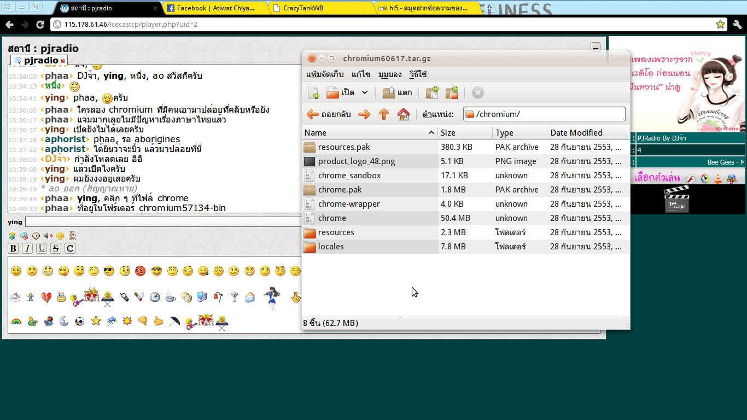This screenshot has height=420, width=747.
Task: Click the C color formatting button
Action: [70, 248]
